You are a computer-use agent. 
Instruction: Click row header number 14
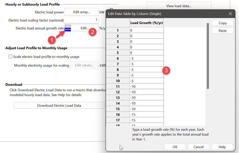pos(118,103)
